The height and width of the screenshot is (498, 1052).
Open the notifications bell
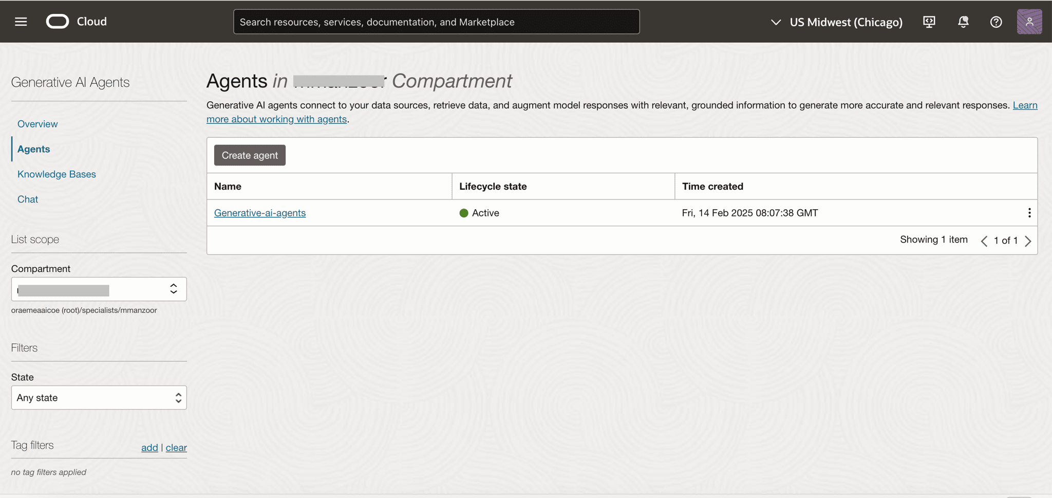963,22
